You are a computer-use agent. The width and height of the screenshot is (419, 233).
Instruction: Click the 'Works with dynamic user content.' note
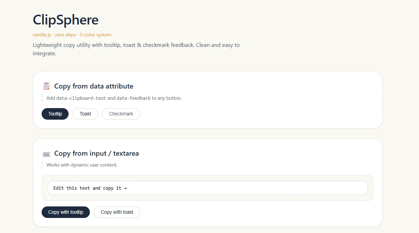(x=82, y=165)
